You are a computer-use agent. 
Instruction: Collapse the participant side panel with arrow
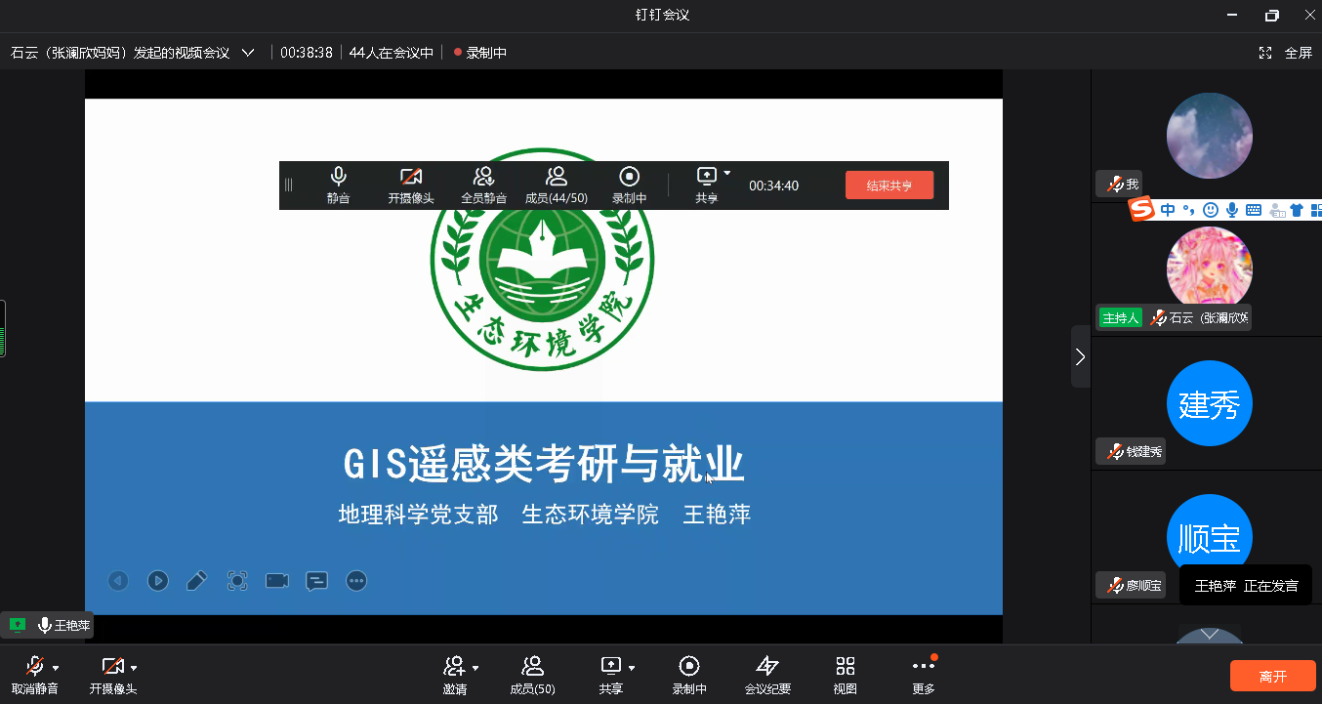(x=1080, y=356)
